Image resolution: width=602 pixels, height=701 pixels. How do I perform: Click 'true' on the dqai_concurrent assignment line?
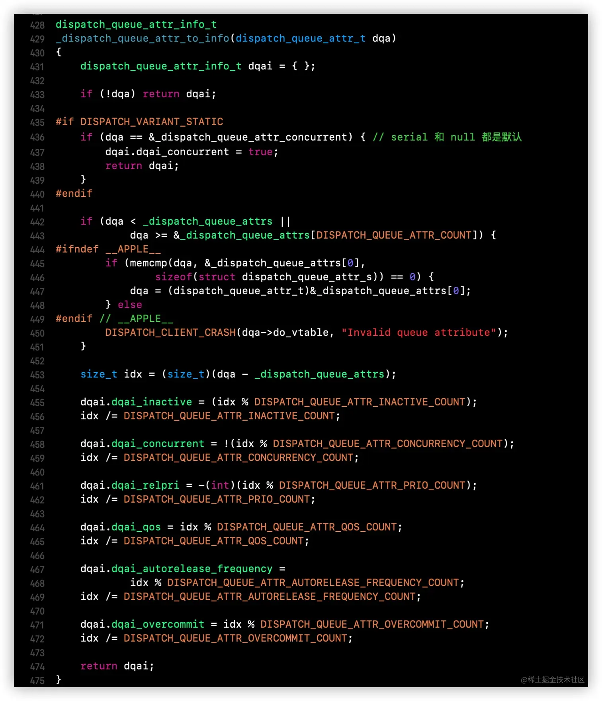coord(260,152)
